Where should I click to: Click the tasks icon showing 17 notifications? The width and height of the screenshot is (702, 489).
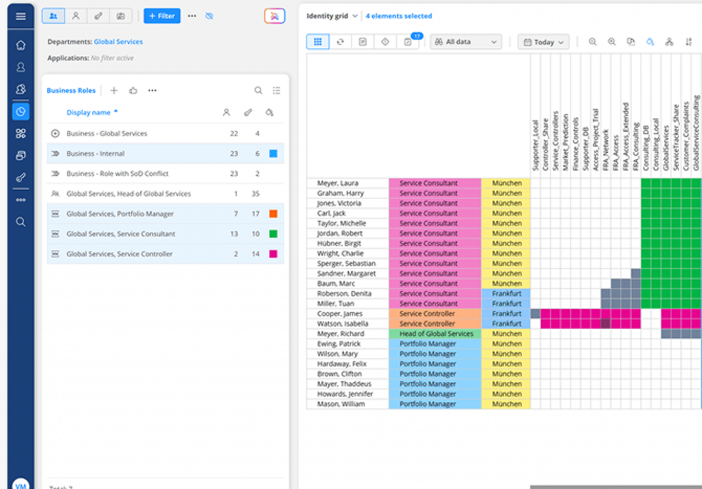[x=408, y=42]
